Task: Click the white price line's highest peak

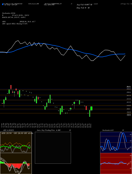Action: click(x=18, y=41)
